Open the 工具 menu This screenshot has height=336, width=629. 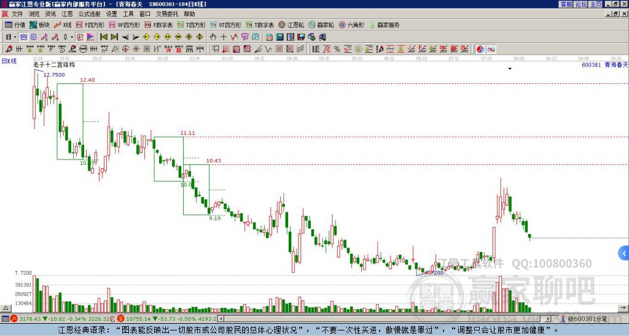tap(128, 14)
